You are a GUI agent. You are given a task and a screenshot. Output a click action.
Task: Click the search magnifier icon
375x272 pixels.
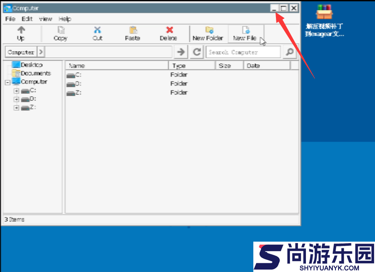tap(289, 52)
